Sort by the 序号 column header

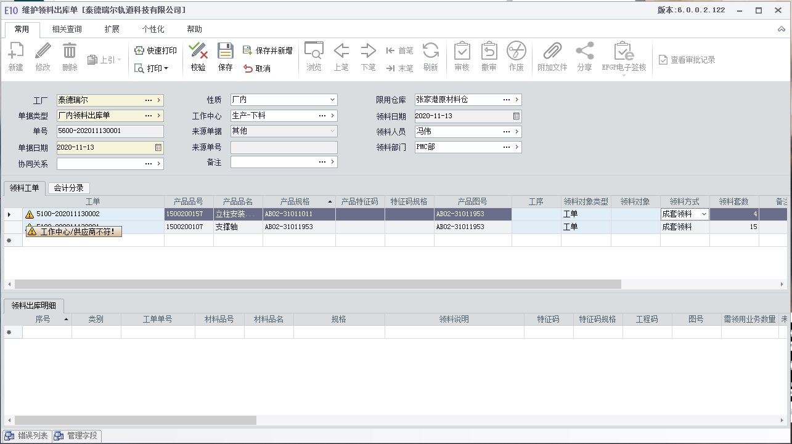[x=47, y=319]
